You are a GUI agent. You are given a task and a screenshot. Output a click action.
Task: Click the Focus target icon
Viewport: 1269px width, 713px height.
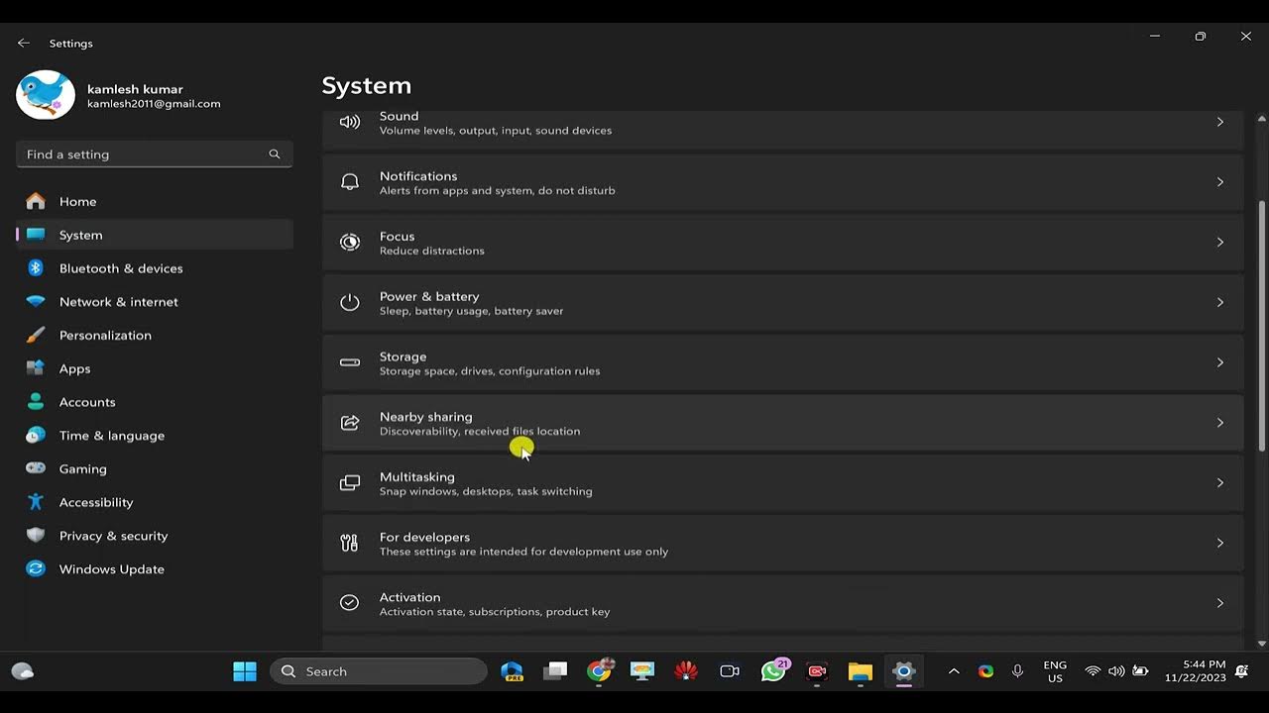tap(350, 243)
